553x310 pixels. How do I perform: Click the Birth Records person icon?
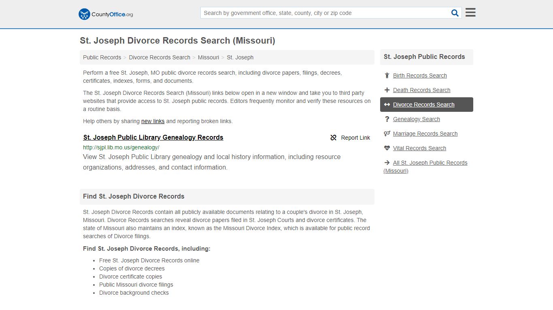[x=387, y=75]
